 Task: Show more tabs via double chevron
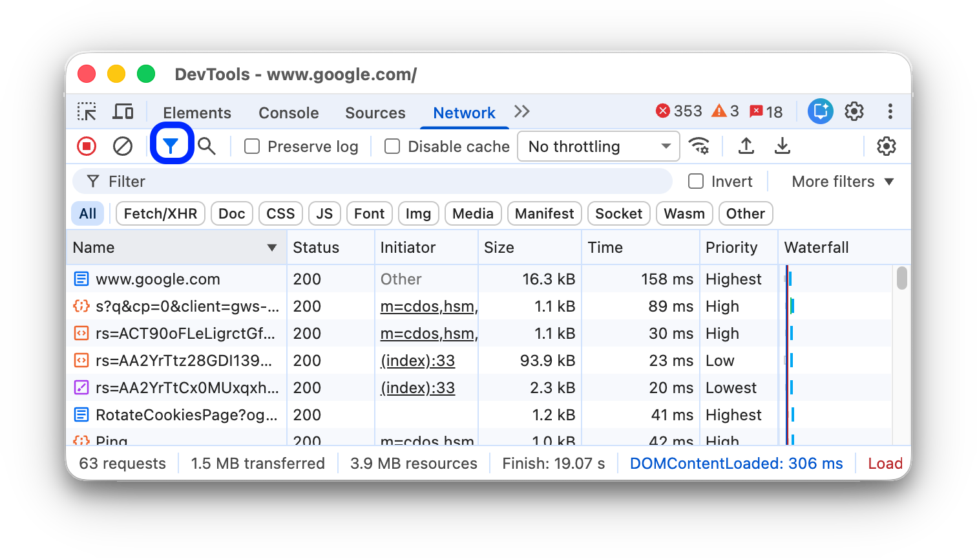[522, 112]
